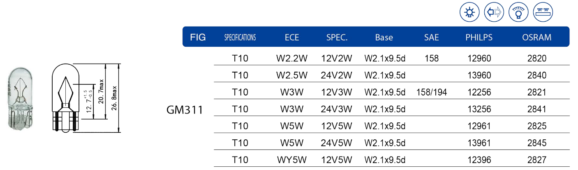This screenshot has height=170, width=578.
Task: Click the GM311 figure label
Action: [x=185, y=109]
